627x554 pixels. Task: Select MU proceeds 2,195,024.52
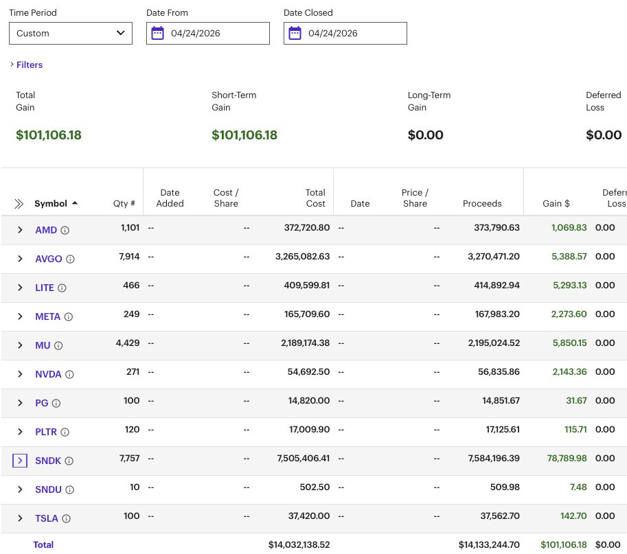point(494,343)
